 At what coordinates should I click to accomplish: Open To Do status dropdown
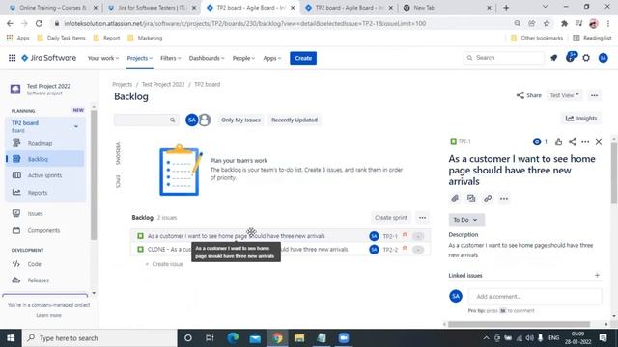[466, 220]
